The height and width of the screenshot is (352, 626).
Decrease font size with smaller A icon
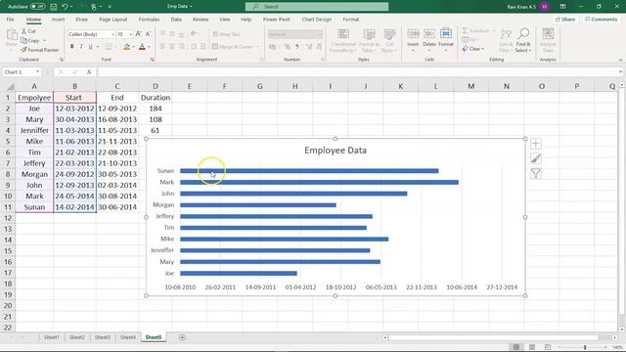(148, 34)
